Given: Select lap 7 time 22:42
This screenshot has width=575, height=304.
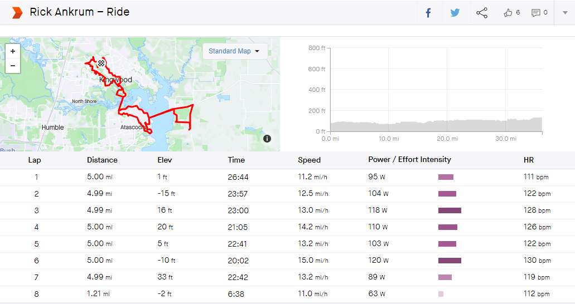Looking at the screenshot, I should tap(238, 277).
